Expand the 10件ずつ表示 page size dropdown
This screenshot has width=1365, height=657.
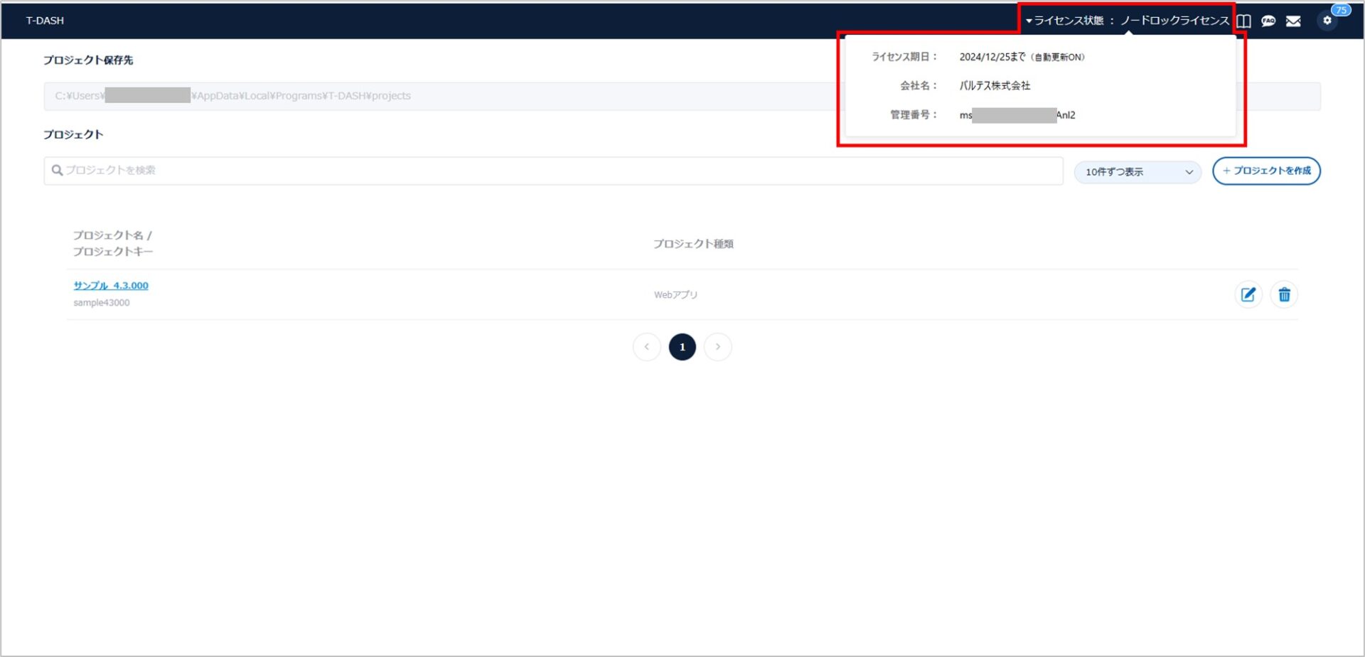click(x=1137, y=172)
